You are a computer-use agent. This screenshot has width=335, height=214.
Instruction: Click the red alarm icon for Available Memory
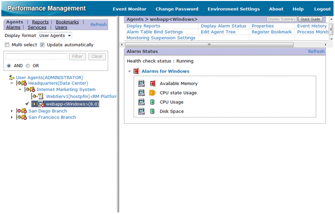[152, 83]
